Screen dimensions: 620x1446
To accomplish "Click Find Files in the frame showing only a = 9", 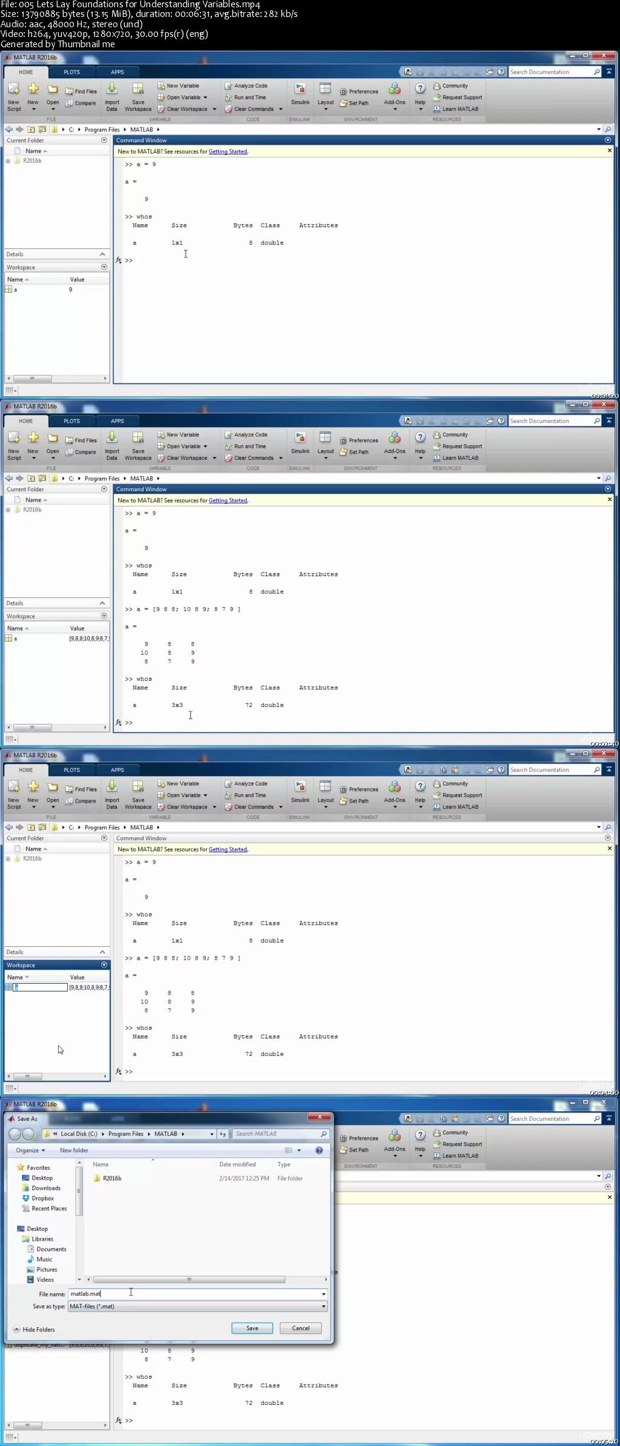I will [81, 91].
